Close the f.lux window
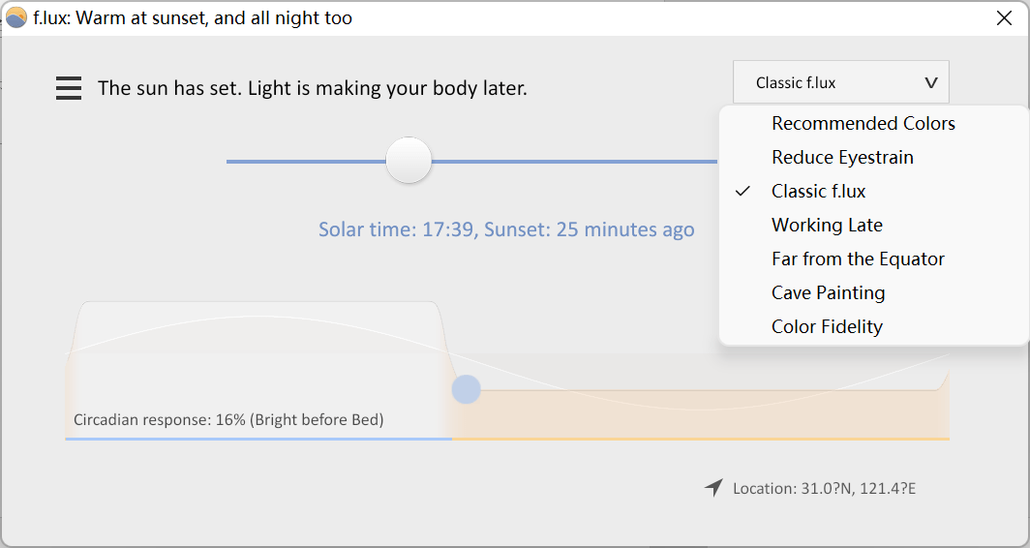Viewport: 1030px width, 548px height. click(1004, 17)
